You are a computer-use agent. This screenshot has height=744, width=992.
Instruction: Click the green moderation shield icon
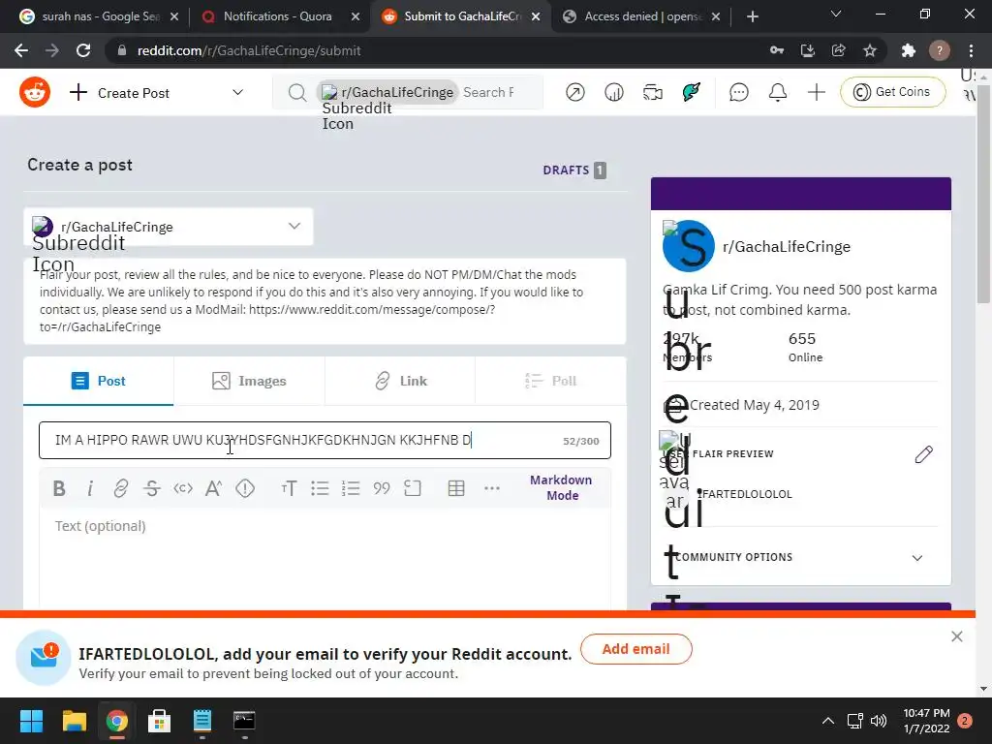[692, 92]
